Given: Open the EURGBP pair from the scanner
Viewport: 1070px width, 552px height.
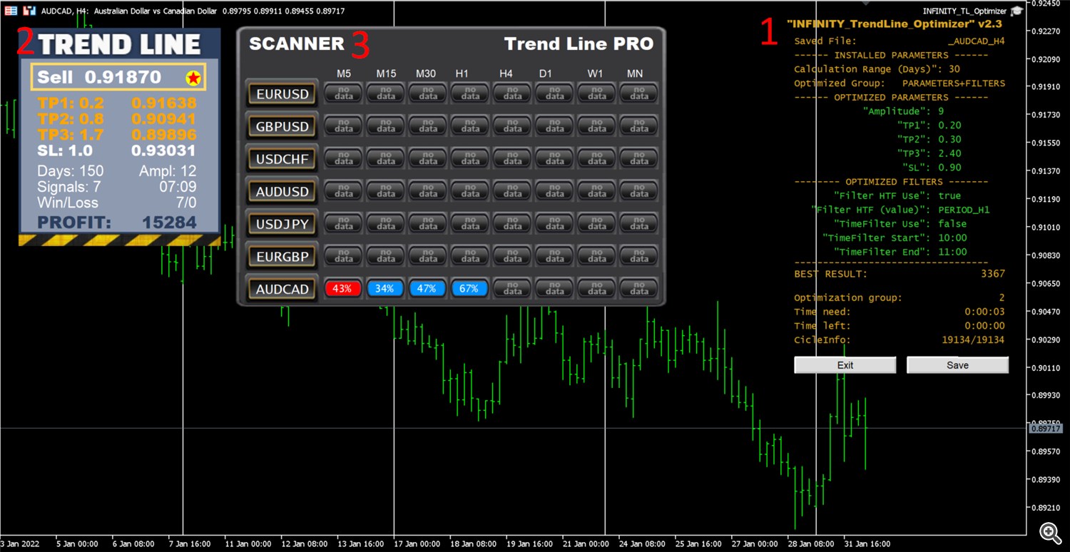Looking at the screenshot, I should pos(282,257).
